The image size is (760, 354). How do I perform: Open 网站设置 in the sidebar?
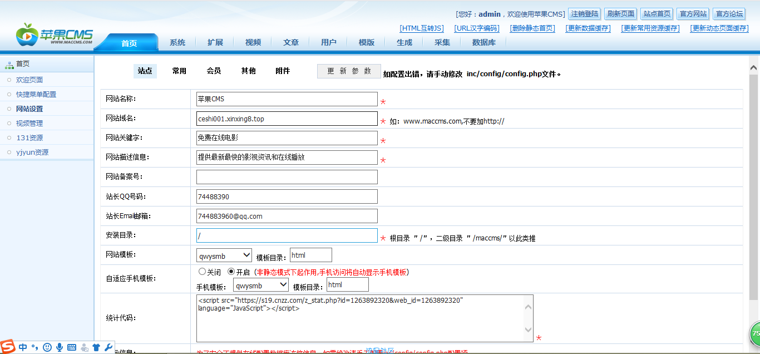pos(29,109)
